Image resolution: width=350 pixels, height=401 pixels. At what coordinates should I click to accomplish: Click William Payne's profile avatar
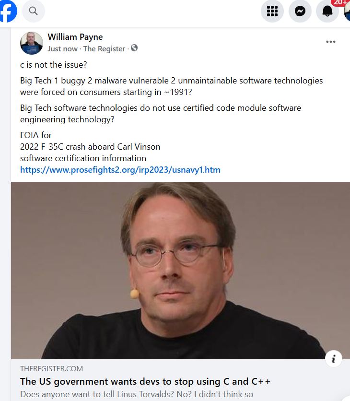(x=32, y=43)
